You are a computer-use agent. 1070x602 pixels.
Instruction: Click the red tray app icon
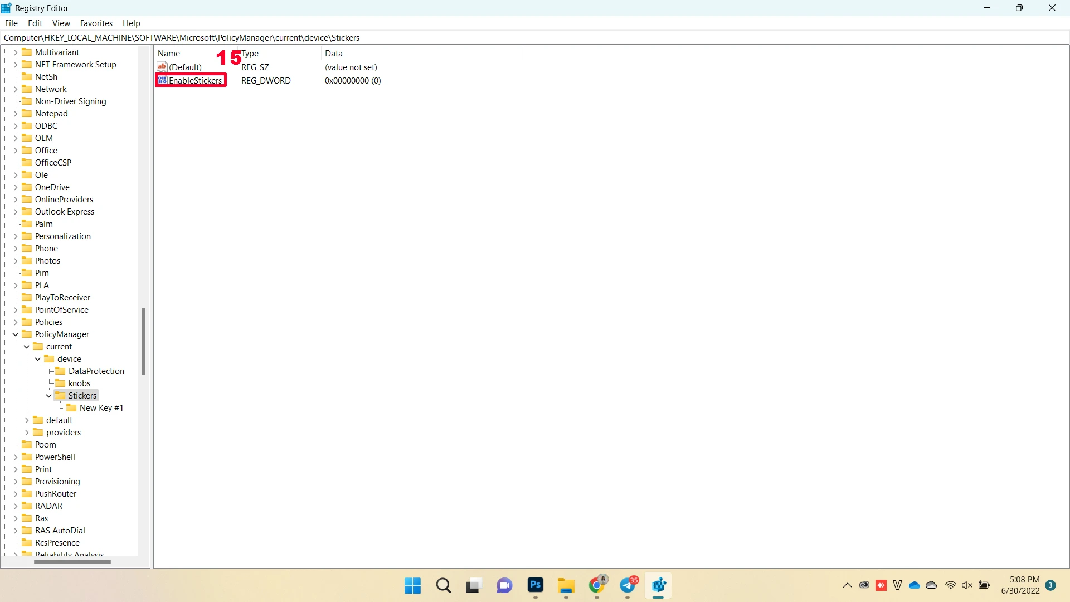point(881,585)
